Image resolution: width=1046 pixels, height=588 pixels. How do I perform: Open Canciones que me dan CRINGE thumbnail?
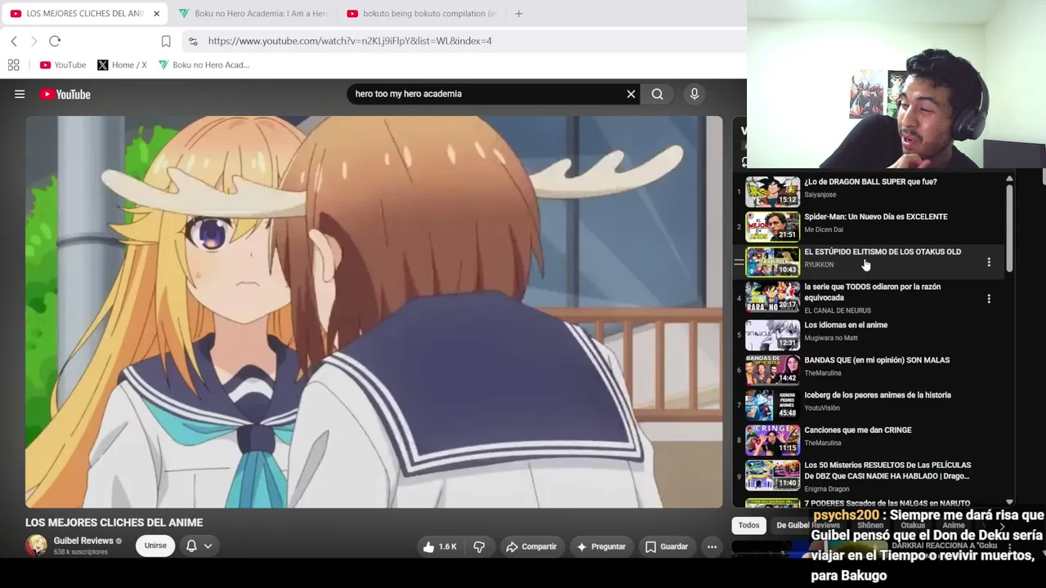pos(772,440)
